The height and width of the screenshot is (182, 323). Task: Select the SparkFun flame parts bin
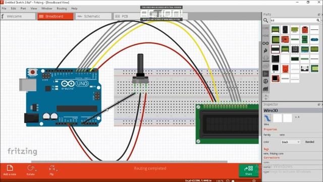(x=265, y=51)
